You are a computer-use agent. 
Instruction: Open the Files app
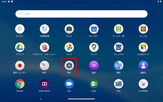click(119, 84)
